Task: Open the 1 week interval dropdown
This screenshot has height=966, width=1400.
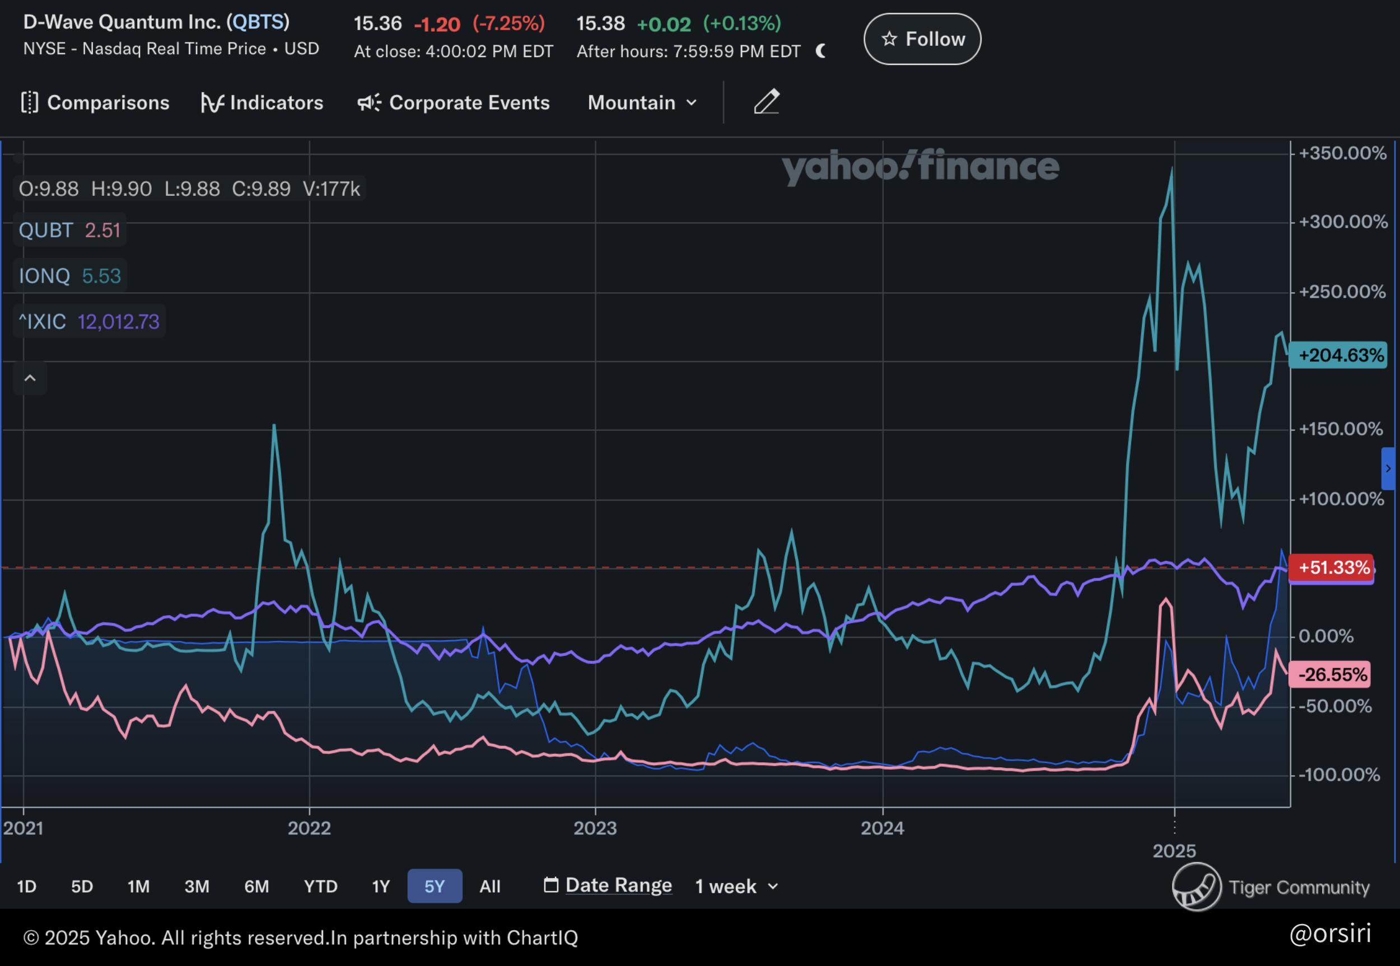Action: [736, 886]
